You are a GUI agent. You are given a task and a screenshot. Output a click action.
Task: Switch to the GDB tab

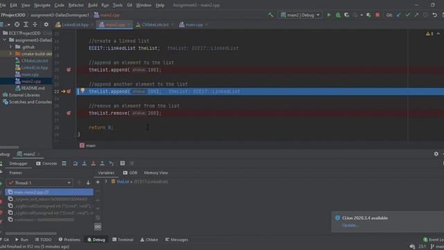[x=130, y=173]
